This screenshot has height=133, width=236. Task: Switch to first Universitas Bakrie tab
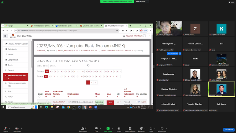41,26
